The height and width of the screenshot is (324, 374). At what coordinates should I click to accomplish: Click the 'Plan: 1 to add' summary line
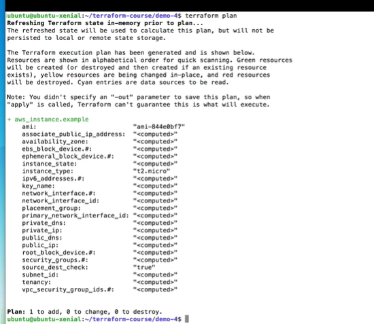pyautogui.click(x=84, y=312)
